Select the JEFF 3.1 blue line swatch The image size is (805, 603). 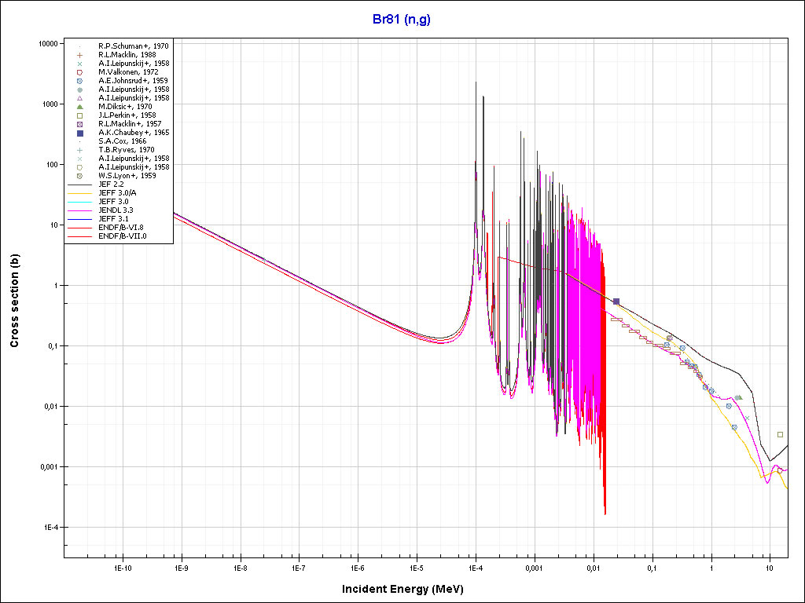click(x=80, y=218)
